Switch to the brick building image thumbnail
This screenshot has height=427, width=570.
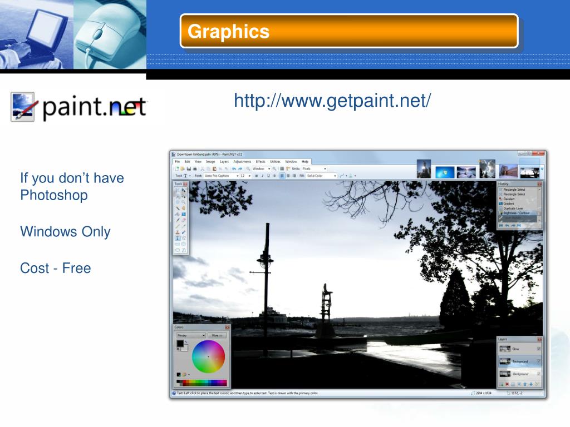(x=508, y=171)
